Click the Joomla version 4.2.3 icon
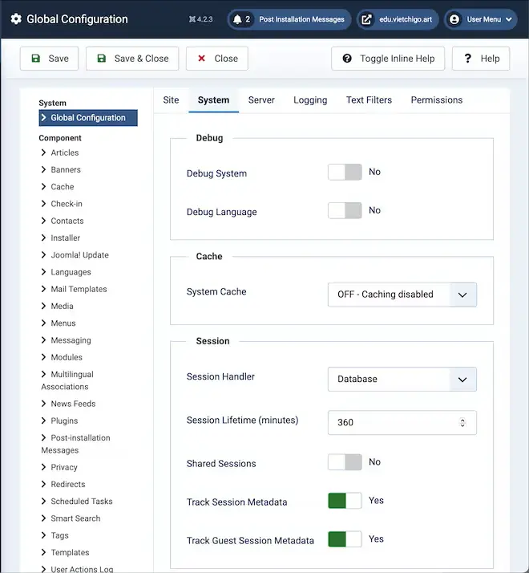The image size is (529, 573). [192, 19]
